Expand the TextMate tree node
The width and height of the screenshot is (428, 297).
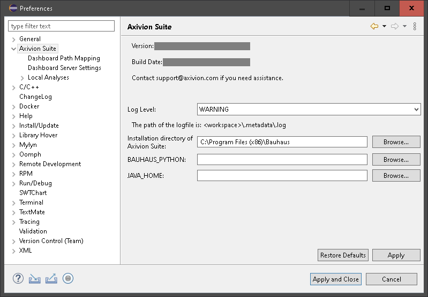(13, 213)
